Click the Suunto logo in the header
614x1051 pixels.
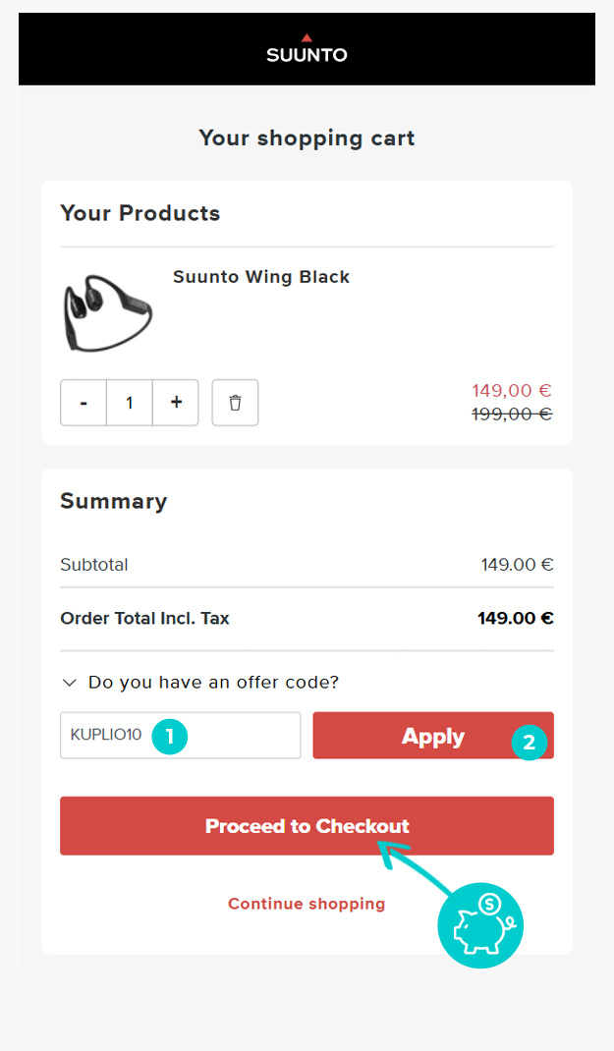(x=307, y=49)
